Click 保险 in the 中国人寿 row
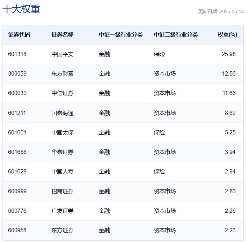The width and height of the screenshot is (249, 242). 159,172
